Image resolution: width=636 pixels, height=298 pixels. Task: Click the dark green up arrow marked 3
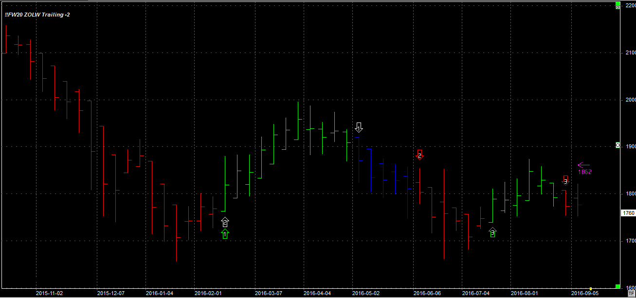[x=492, y=232]
